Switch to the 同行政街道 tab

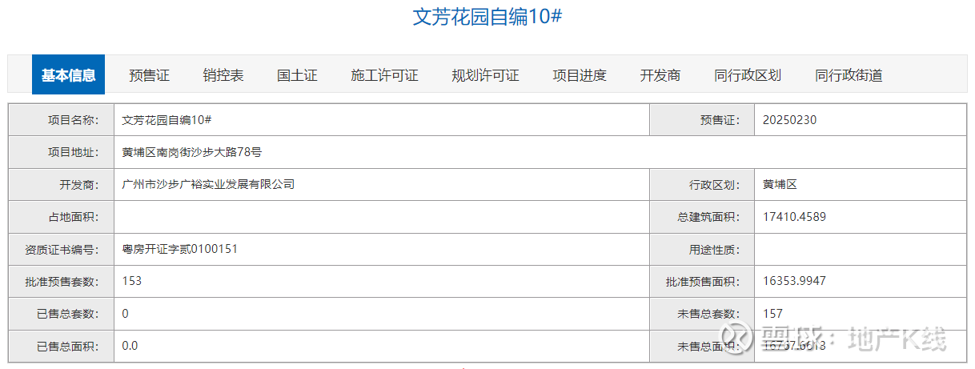849,75
